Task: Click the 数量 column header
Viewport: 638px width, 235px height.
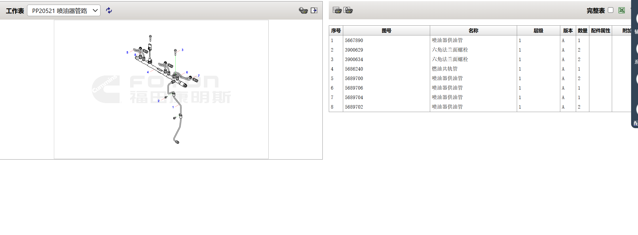Action: [582, 31]
